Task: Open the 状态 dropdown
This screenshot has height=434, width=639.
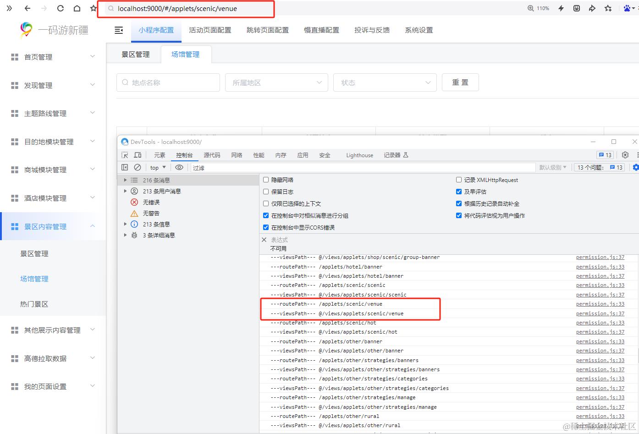Action: pyautogui.click(x=385, y=82)
